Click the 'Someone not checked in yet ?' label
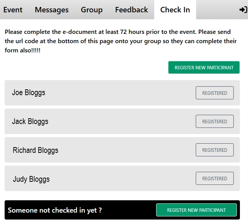This screenshot has height=223, width=248. 55,210
